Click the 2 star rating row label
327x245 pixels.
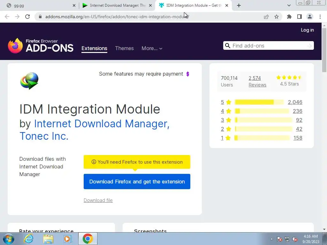coord(226,129)
